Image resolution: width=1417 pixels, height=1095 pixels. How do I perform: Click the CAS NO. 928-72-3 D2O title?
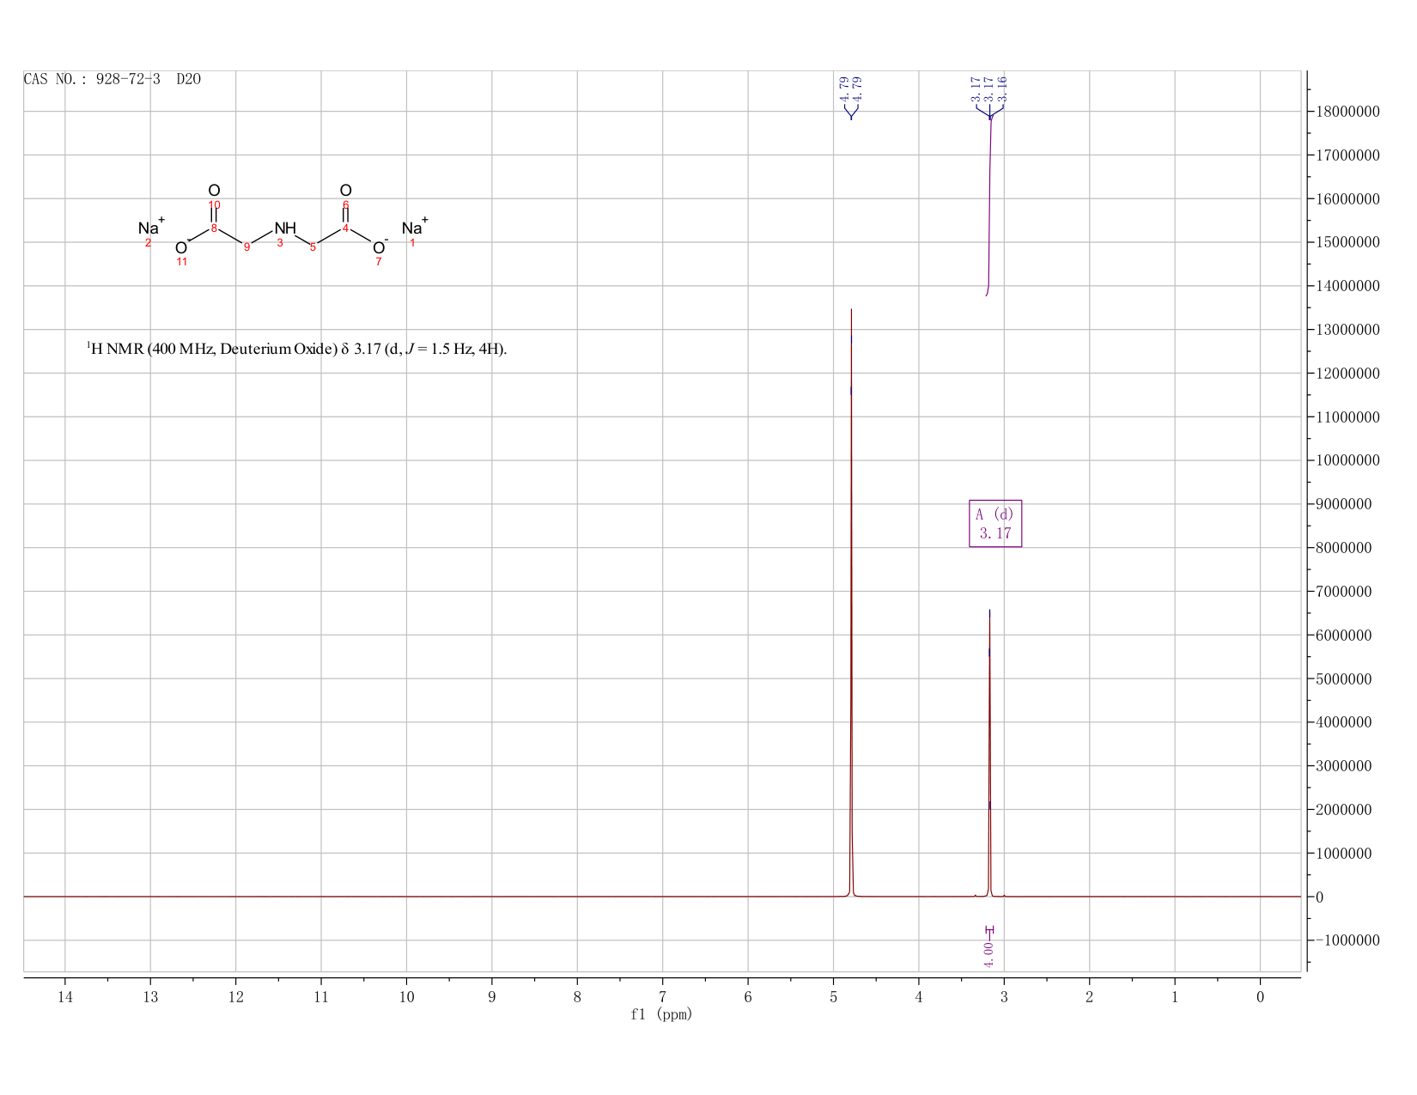tap(113, 79)
